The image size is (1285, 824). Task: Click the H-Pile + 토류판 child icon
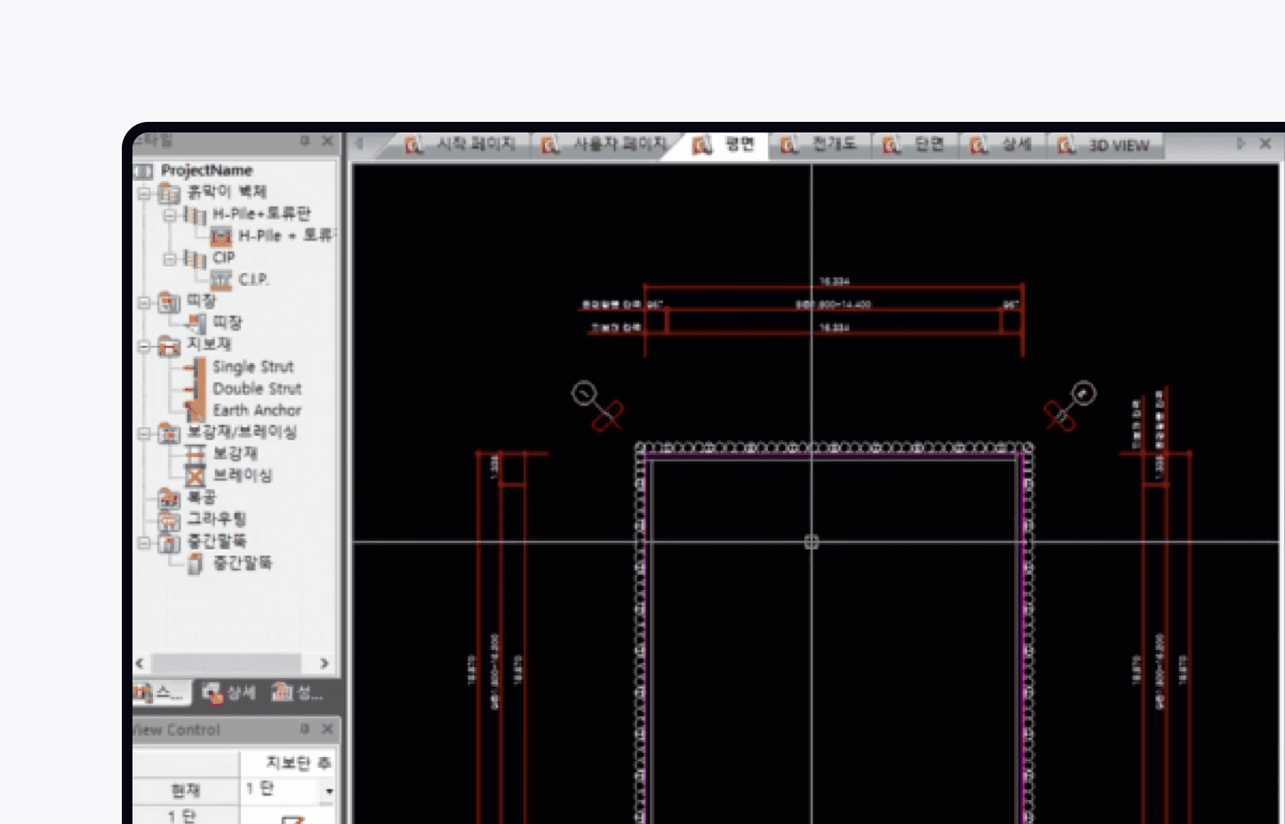click(221, 236)
